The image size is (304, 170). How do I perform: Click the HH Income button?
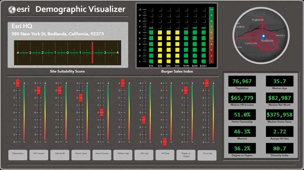coord(39,155)
